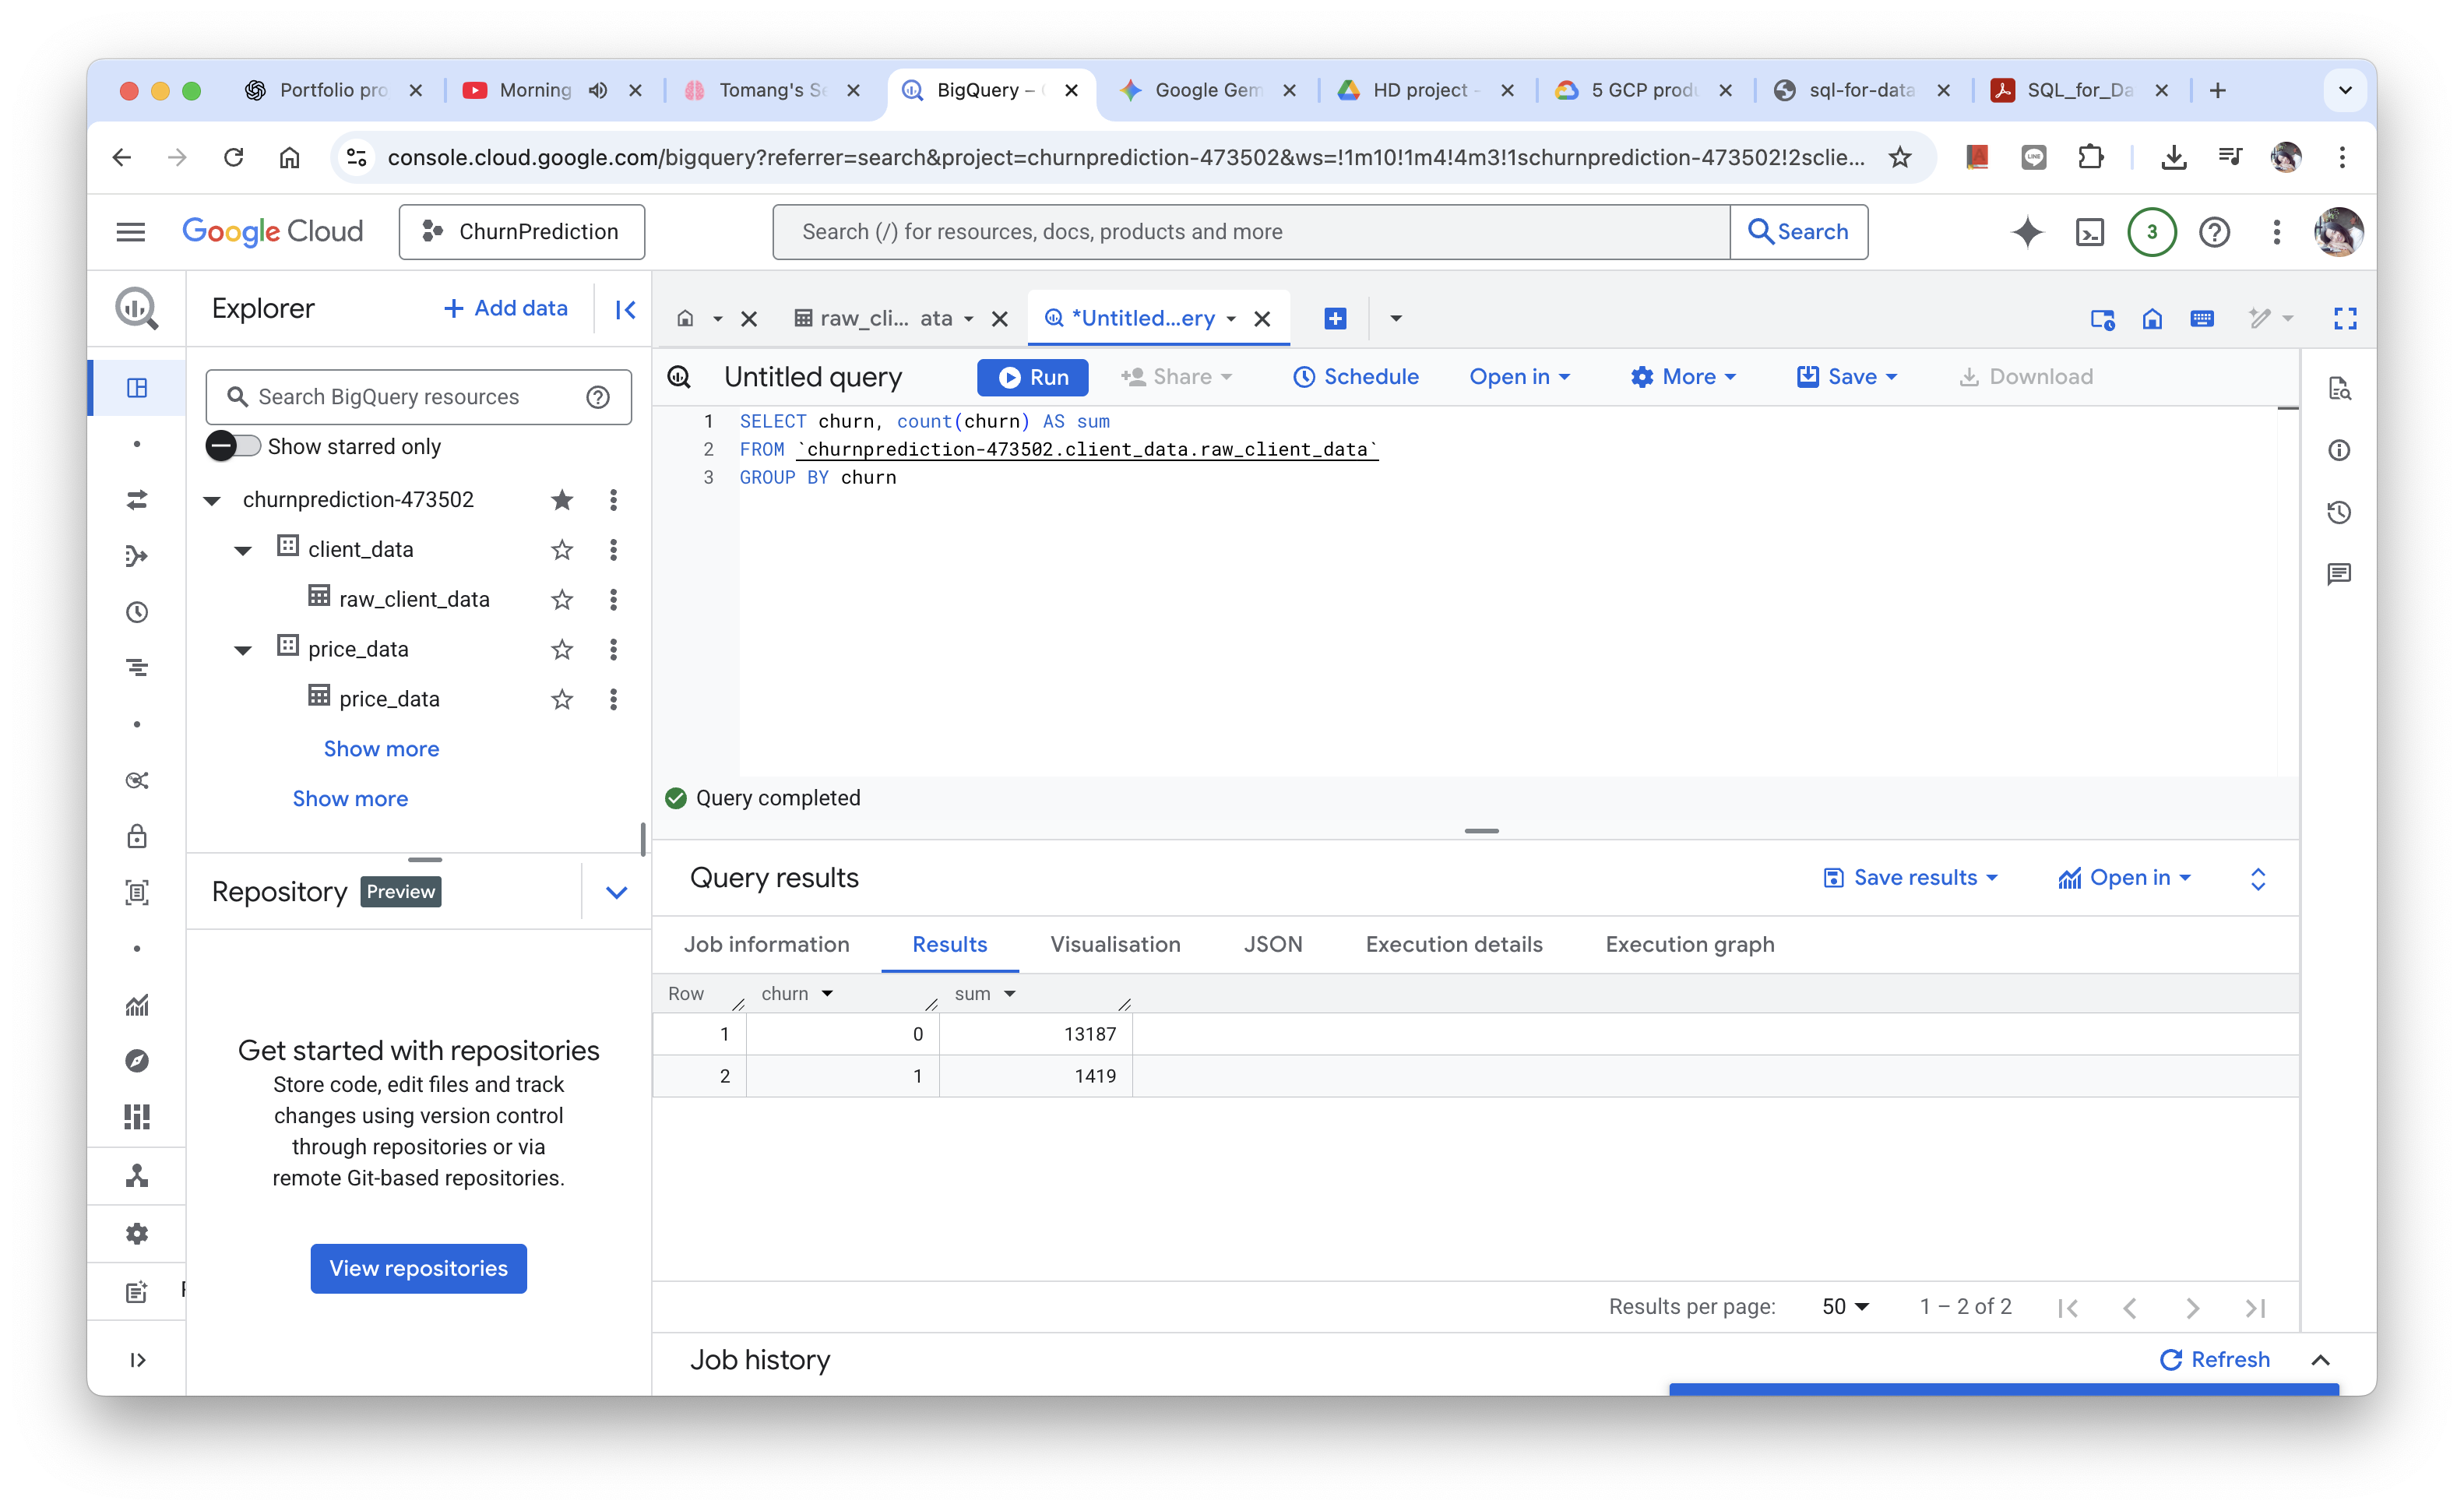
Task: Create new query tab plus icon
Action: [x=1335, y=318]
